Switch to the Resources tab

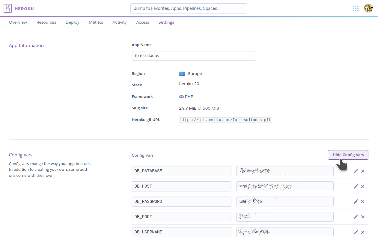pyautogui.click(x=46, y=22)
